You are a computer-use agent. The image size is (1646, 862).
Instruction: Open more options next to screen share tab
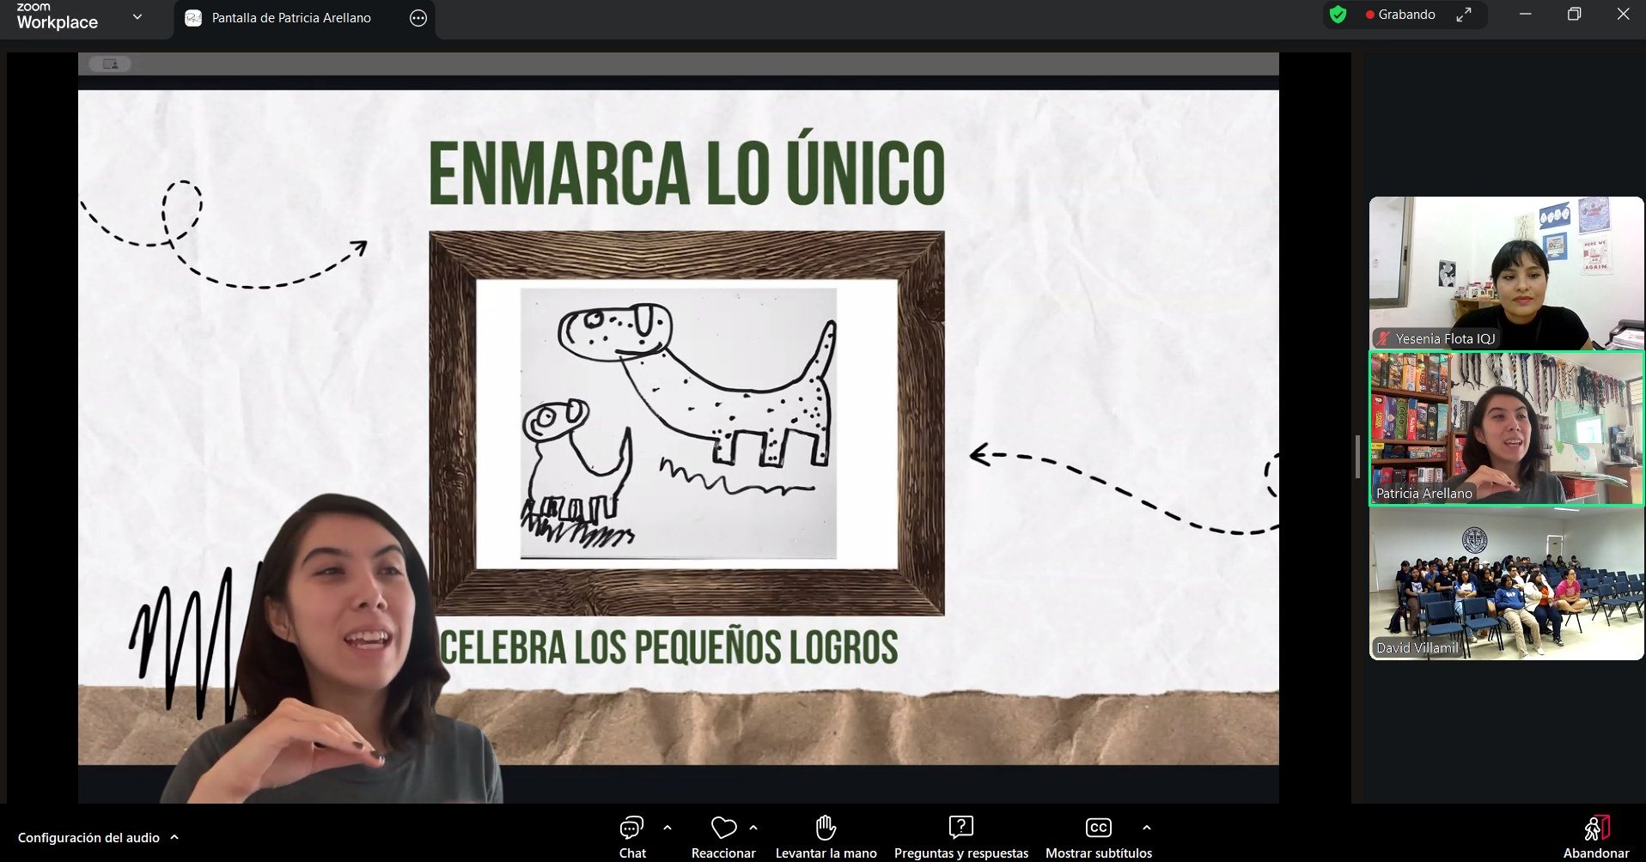[418, 18]
